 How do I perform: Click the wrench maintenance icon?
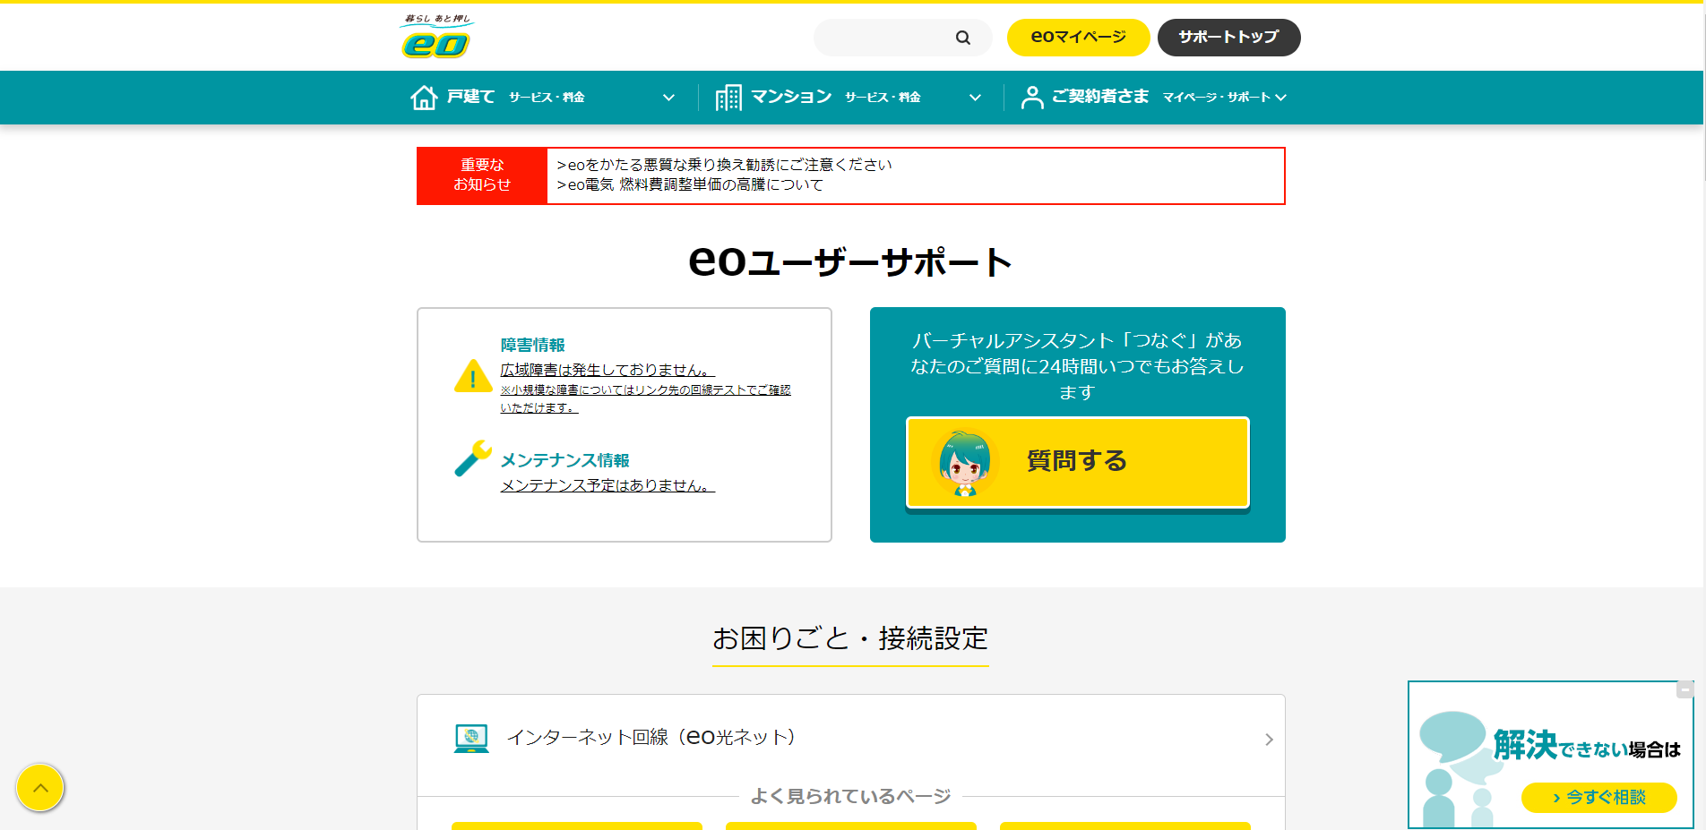point(472,458)
